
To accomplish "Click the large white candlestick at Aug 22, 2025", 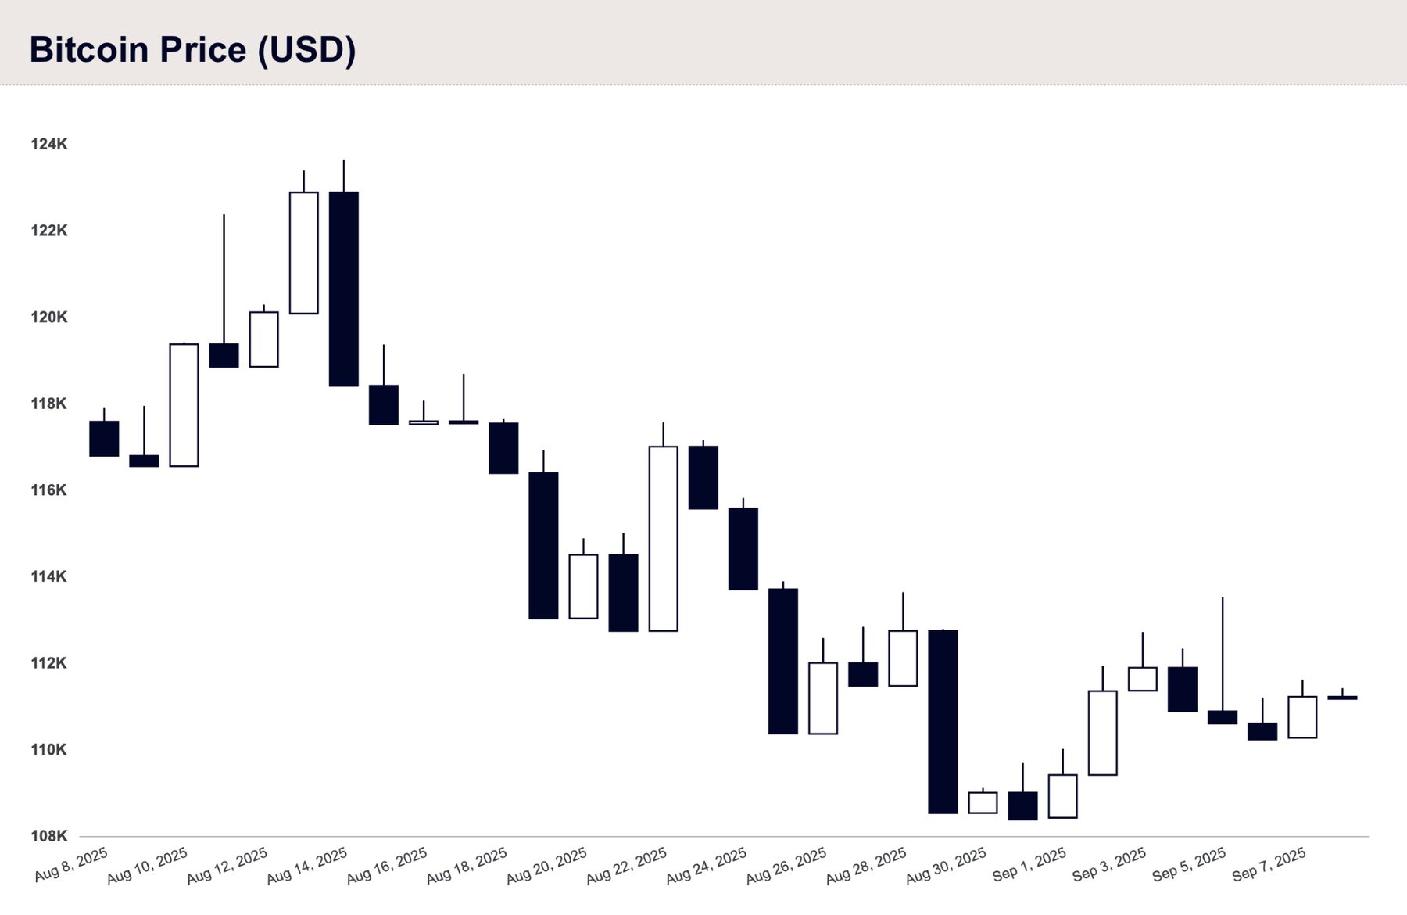I will (663, 527).
